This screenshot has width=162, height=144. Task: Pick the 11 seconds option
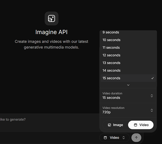click(x=128, y=48)
